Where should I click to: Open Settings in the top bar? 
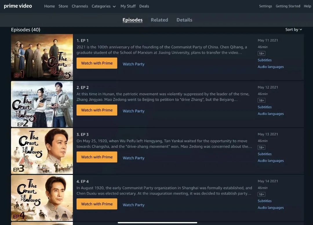(x=265, y=6)
